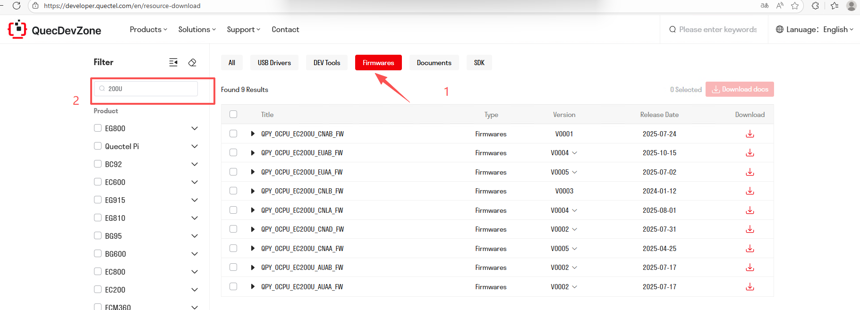The height and width of the screenshot is (310, 860).
Task: Switch to the USB Drivers tab
Action: click(x=274, y=63)
